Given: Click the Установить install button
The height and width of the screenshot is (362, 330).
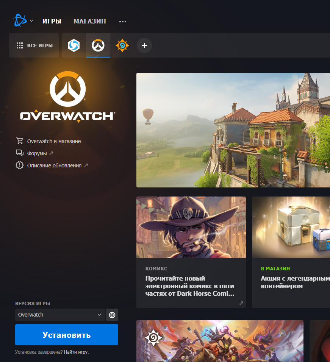Looking at the screenshot, I should click(x=67, y=335).
